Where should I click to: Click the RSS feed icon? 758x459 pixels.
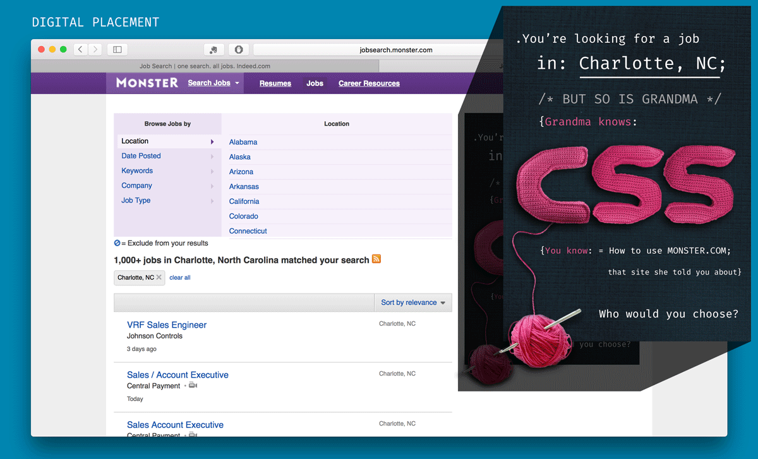[376, 259]
